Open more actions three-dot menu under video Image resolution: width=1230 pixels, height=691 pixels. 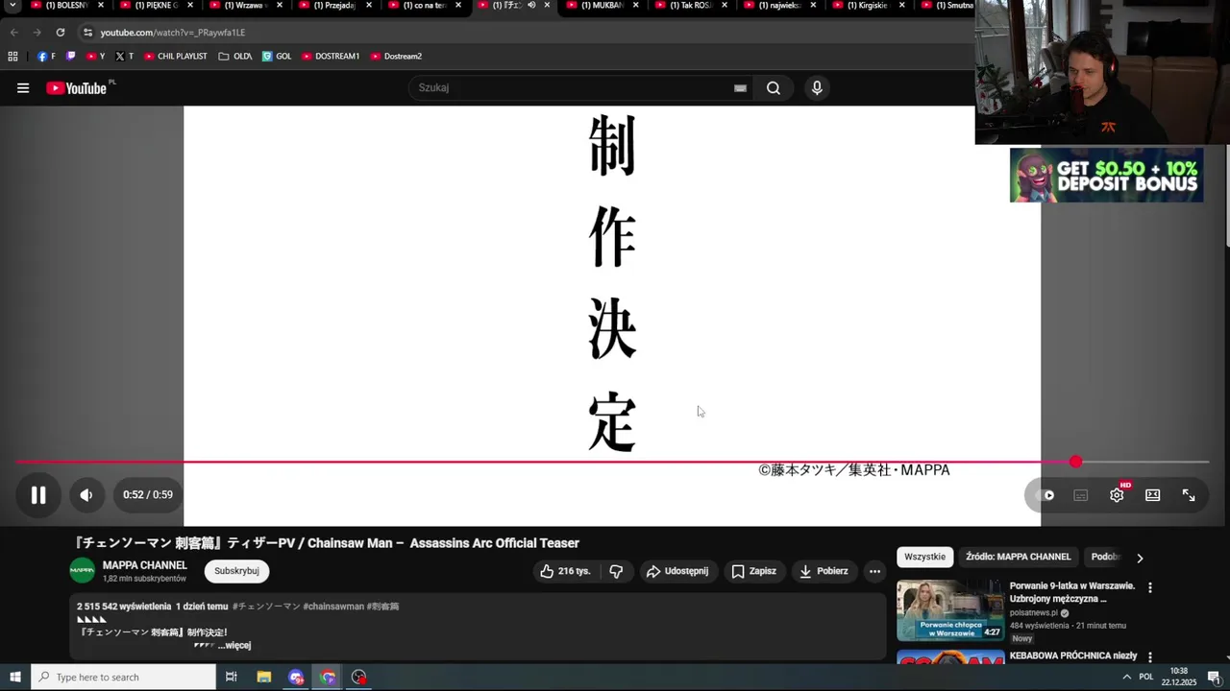(x=874, y=571)
